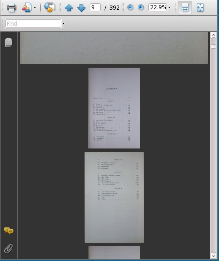This screenshot has width=219, height=261.
Task: Open the Comments panel icon
Action: point(8,231)
